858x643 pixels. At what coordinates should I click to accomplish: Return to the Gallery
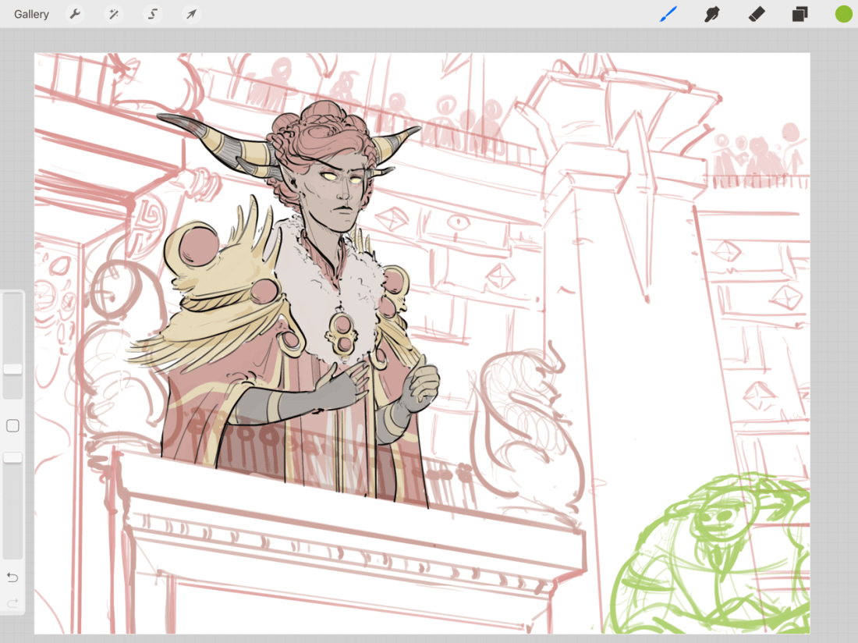click(31, 14)
